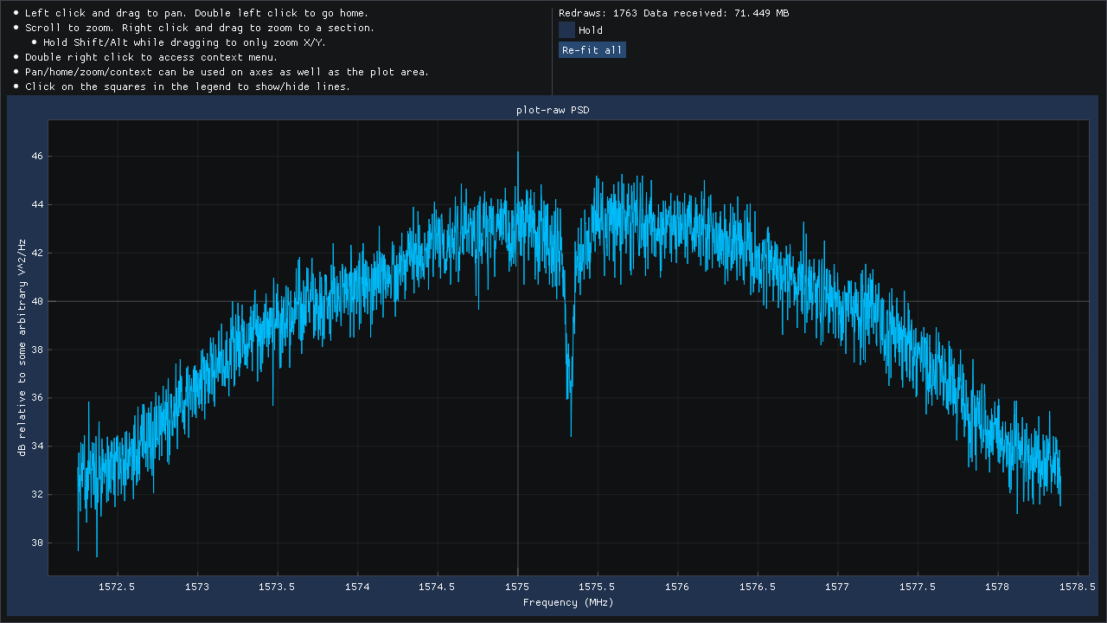Click the 1575 tick on the frequency axis
Viewport: 1107px width, 623px height.
click(x=517, y=586)
